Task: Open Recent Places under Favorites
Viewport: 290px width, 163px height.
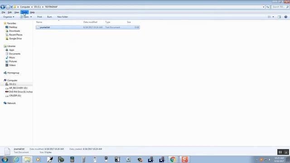Action: 14,35
